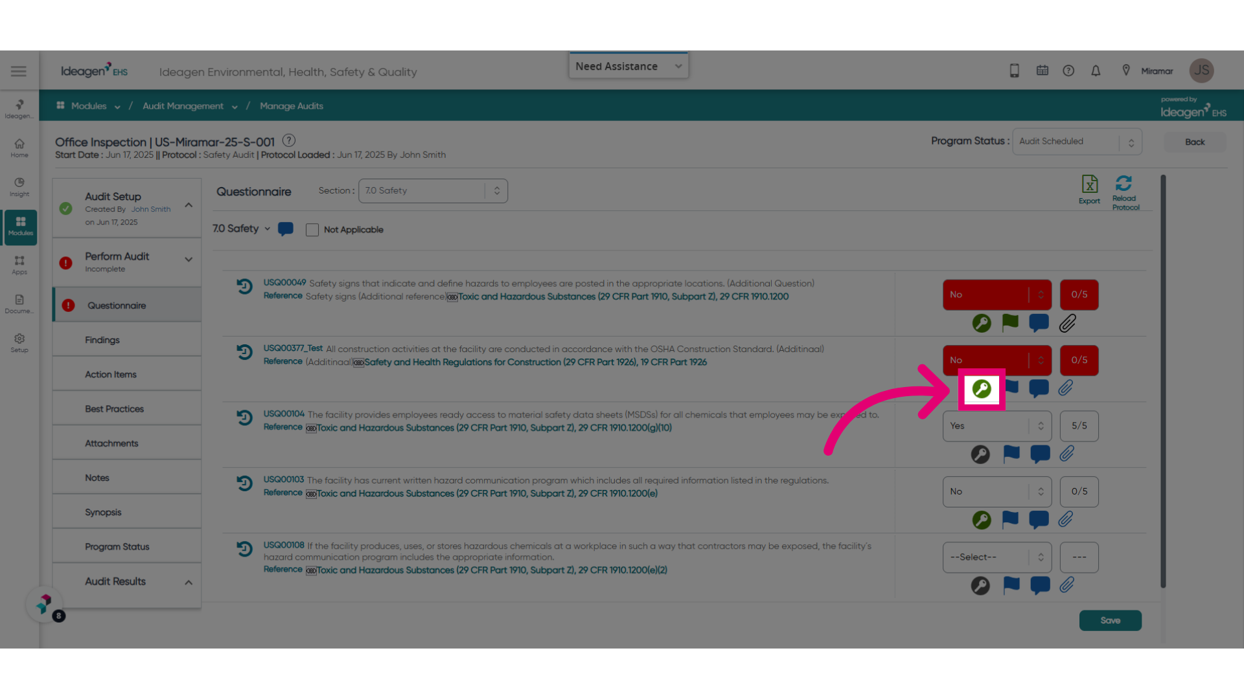Select Action Items in side menu
The width and height of the screenshot is (1244, 699).
tap(127, 374)
